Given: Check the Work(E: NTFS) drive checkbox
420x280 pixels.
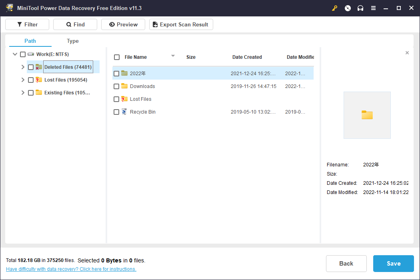Looking at the screenshot, I should pyautogui.click(x=23, y=54).
